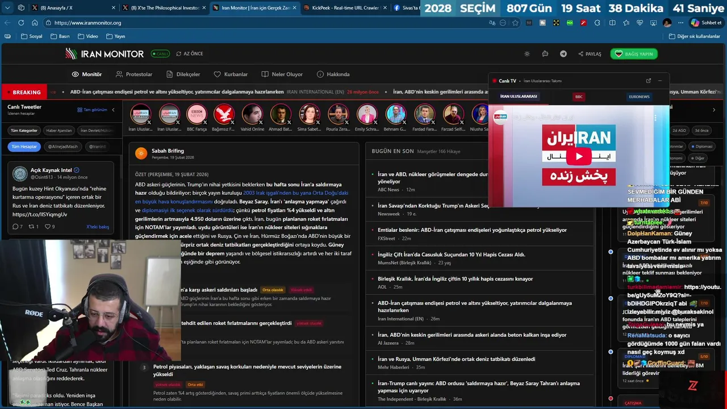Open the Hakkında tab

[333, 74]
